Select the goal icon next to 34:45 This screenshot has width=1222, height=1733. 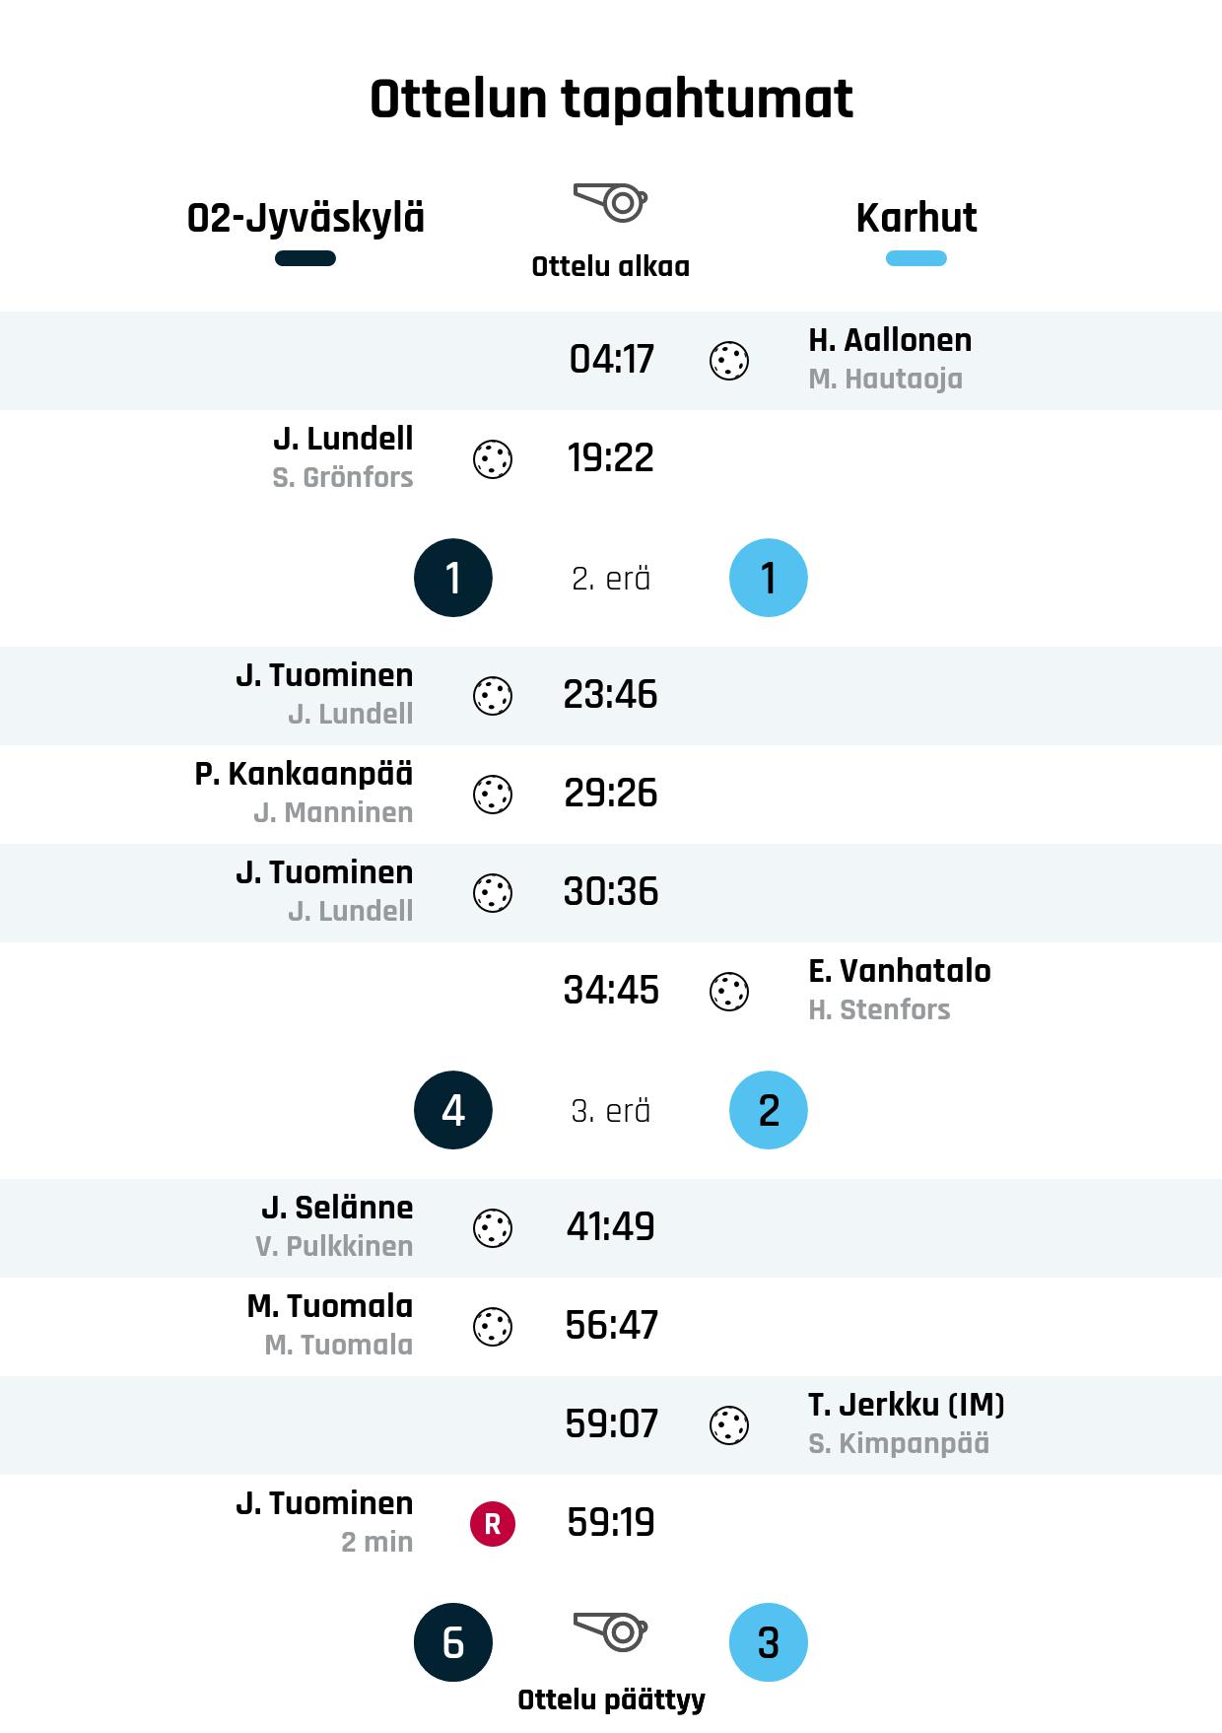(x=729, y=992)
